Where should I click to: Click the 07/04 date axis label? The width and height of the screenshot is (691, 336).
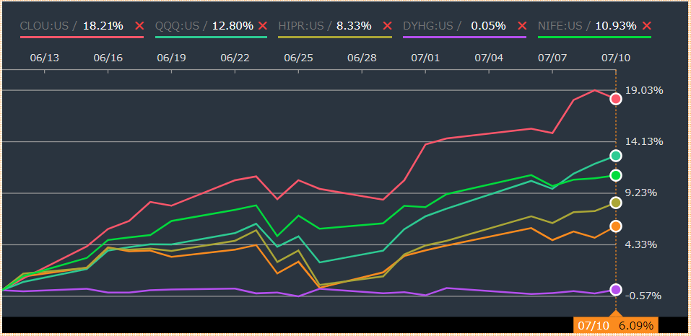(x=489, y=58)
